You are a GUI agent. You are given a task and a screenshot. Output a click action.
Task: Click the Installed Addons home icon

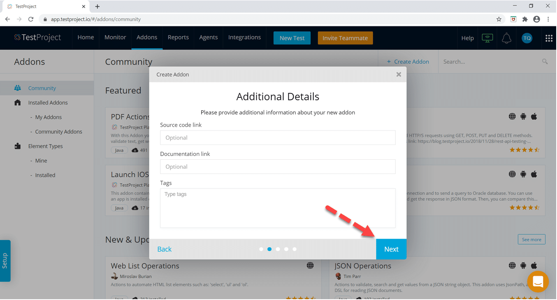coord(17,102)
